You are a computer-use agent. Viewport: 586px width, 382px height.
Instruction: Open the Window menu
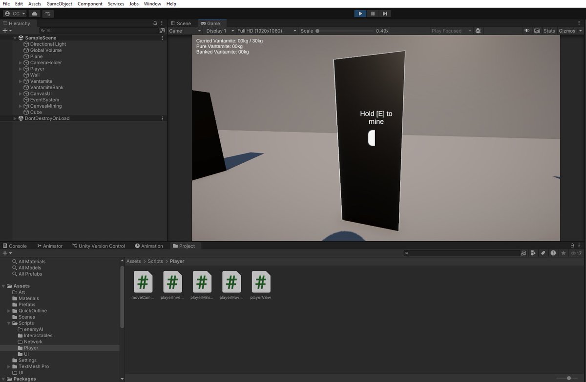152,3
